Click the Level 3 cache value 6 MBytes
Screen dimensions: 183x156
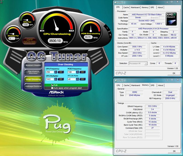[169, 56]
